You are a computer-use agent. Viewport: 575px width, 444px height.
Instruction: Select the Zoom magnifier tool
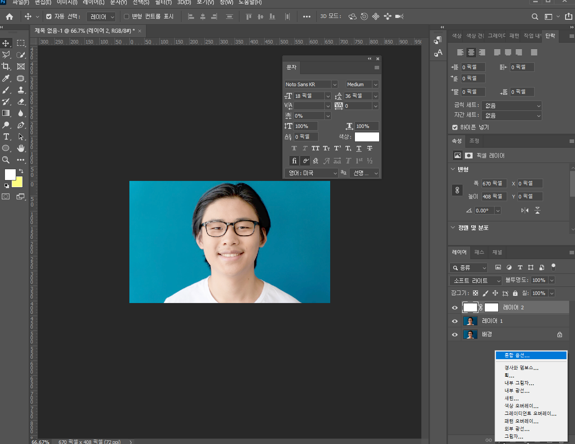6,160
